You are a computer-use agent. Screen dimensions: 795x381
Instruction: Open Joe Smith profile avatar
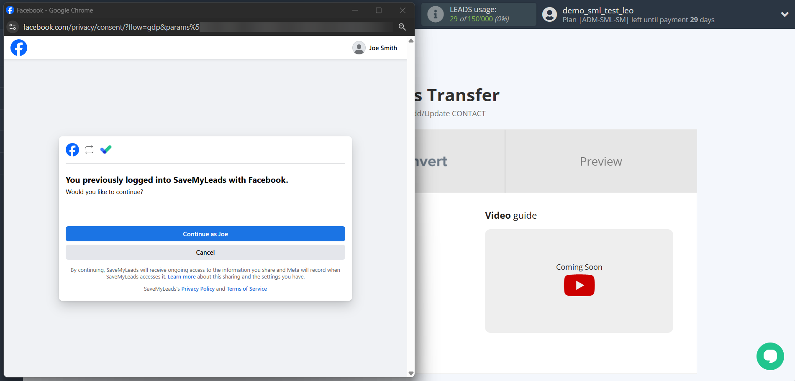pyautogui.click(x=359, y=48)
